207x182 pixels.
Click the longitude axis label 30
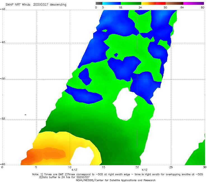[205, 167]
